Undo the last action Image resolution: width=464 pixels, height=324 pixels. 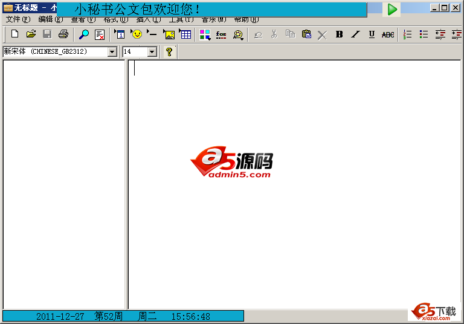click(259, 34)
